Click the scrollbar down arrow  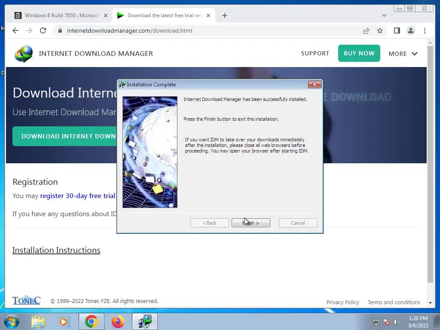click(430, 303)
